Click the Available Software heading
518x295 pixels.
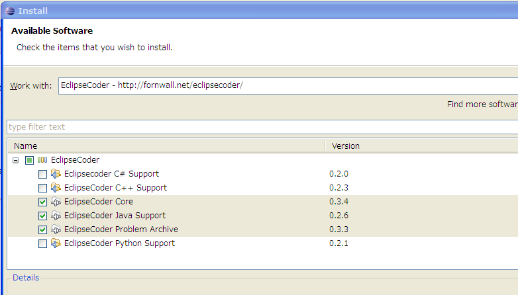52,30
